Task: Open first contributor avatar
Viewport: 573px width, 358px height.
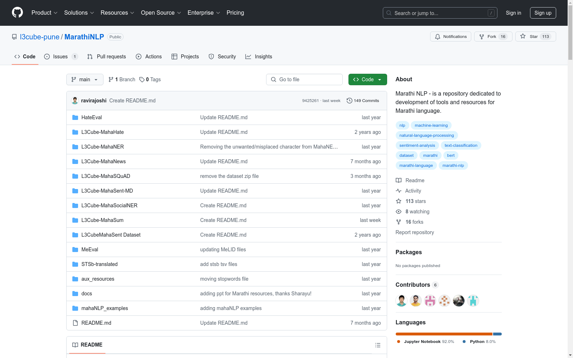Action: [x=401, y=301]
